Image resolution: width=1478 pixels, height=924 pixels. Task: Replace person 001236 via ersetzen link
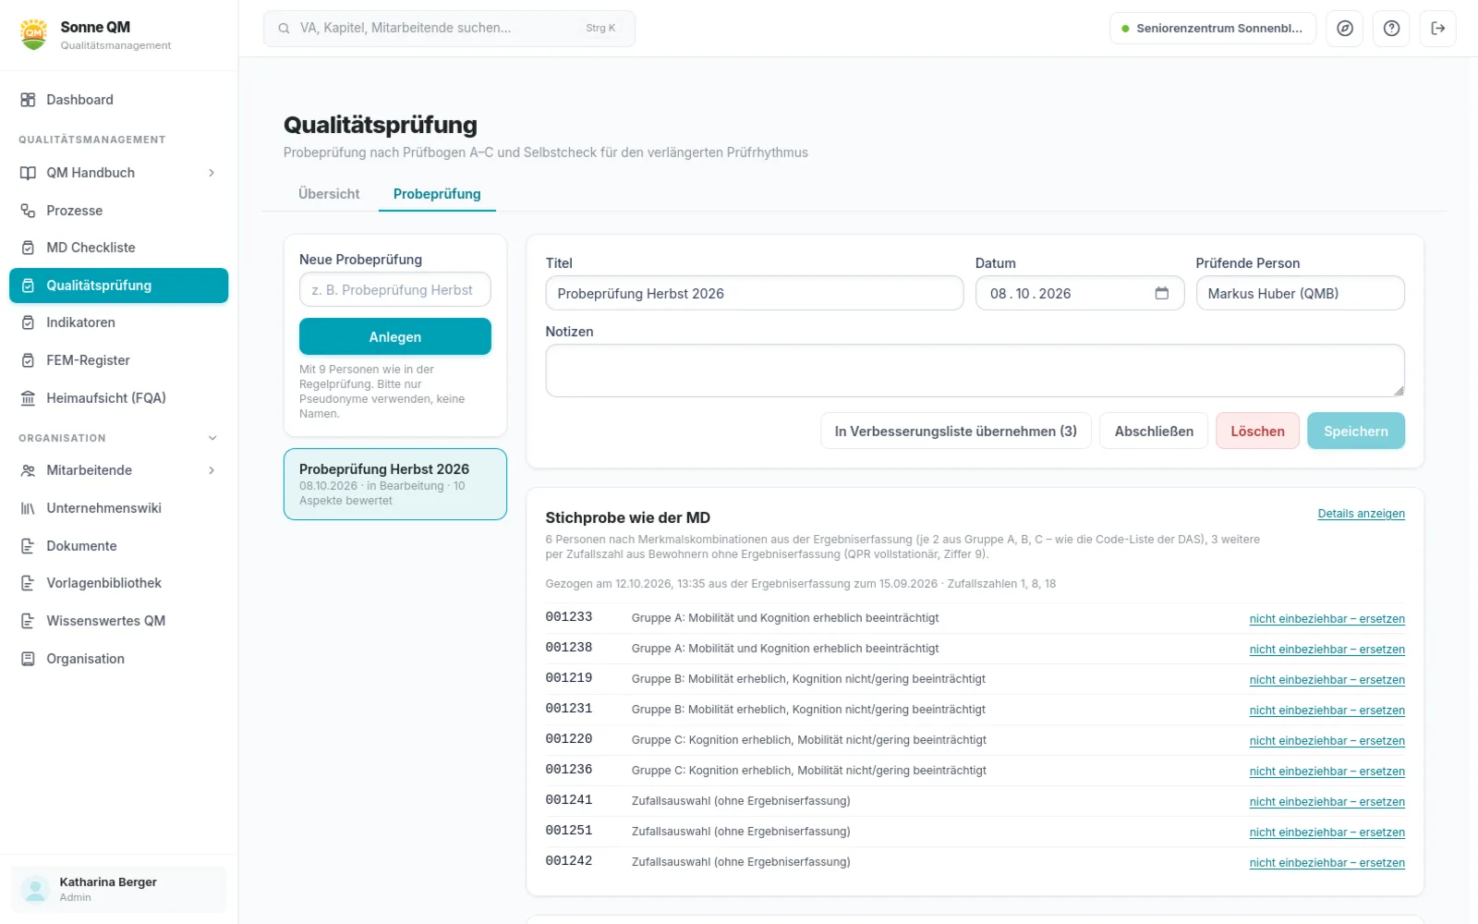pyautogui.click(x=1327, y=772)
